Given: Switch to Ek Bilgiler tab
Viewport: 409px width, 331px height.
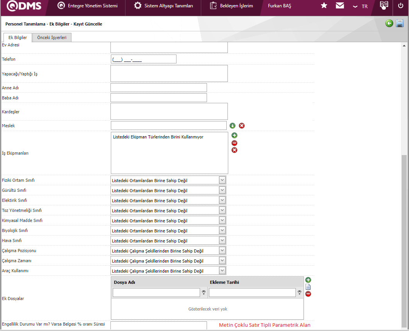Looking at the screenshot, I should point(17,38).
